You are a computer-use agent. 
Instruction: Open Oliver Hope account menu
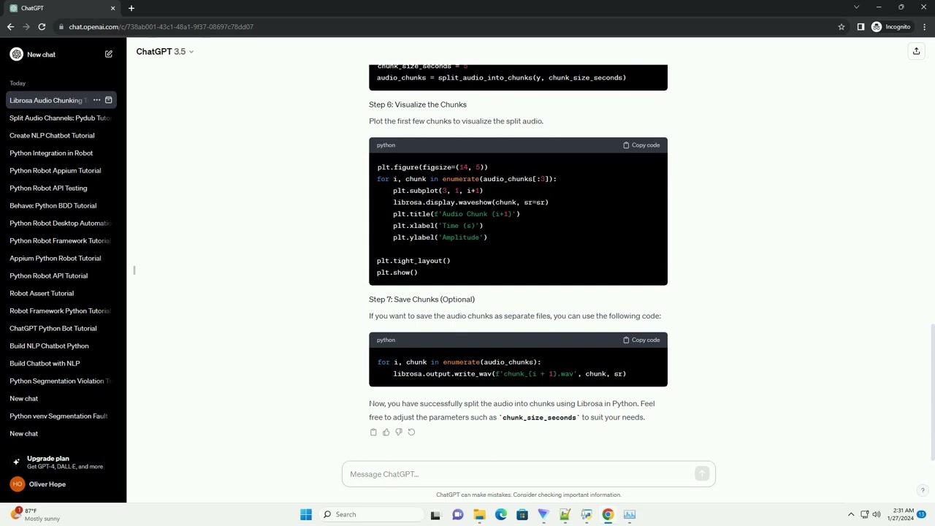pos(63,484)
